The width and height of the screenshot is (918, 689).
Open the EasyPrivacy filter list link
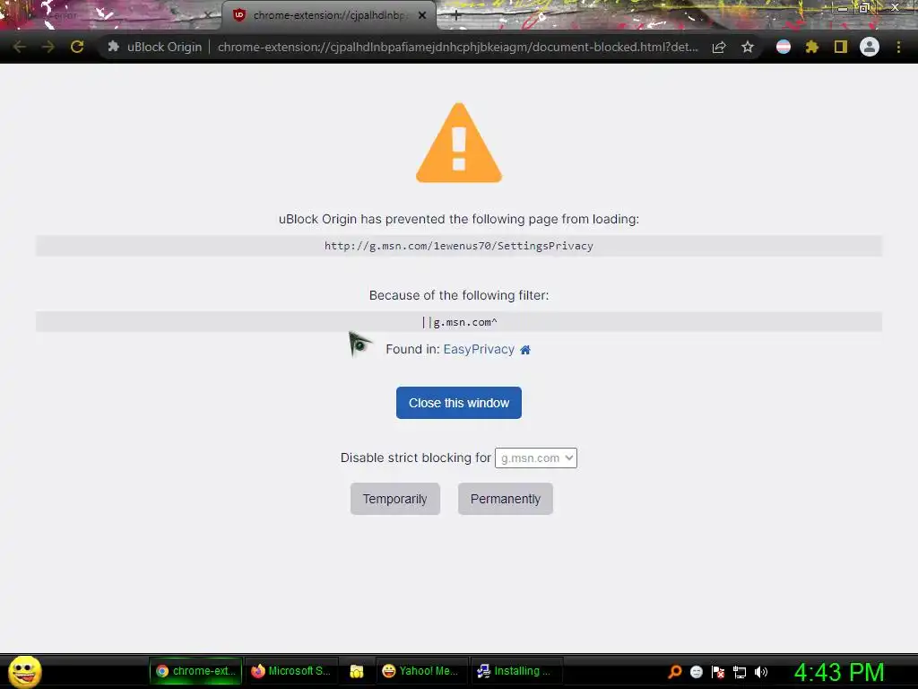[479, 349]
